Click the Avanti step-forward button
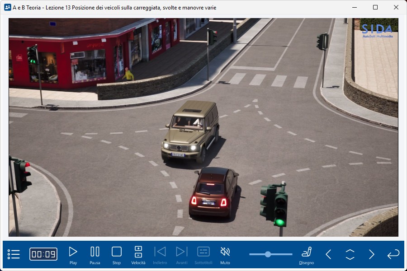The width and height of the screenshot is (407, 271). click(x=182, y=254)
